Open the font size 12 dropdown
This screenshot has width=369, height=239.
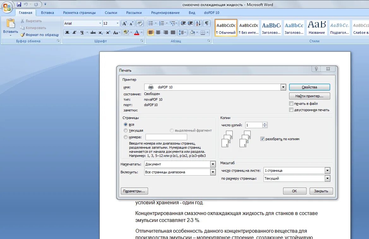coord(117,23)
